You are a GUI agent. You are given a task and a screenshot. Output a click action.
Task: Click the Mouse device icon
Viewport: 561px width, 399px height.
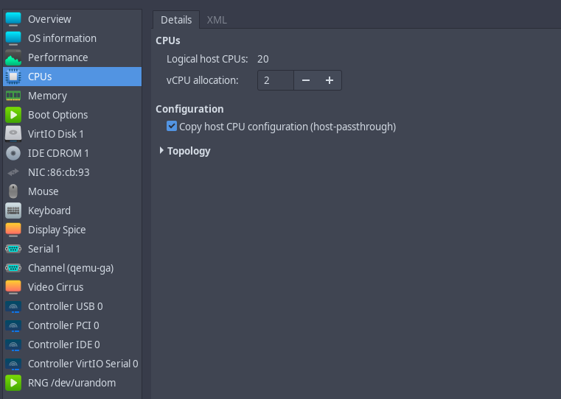click(13, 191)
